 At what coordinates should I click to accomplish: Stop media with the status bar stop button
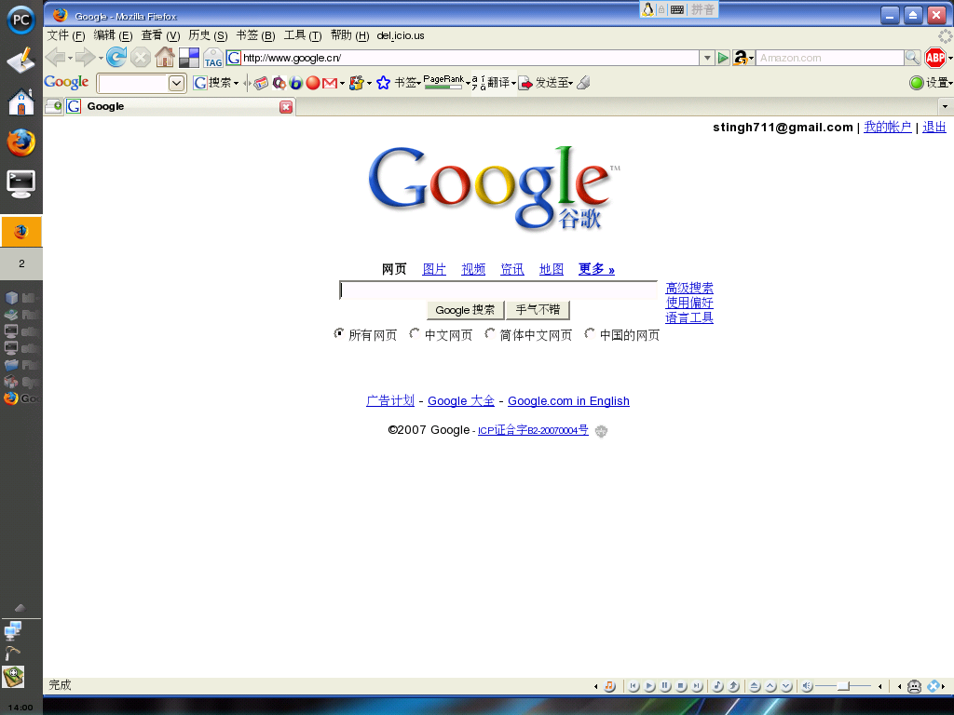coord(681,686)
